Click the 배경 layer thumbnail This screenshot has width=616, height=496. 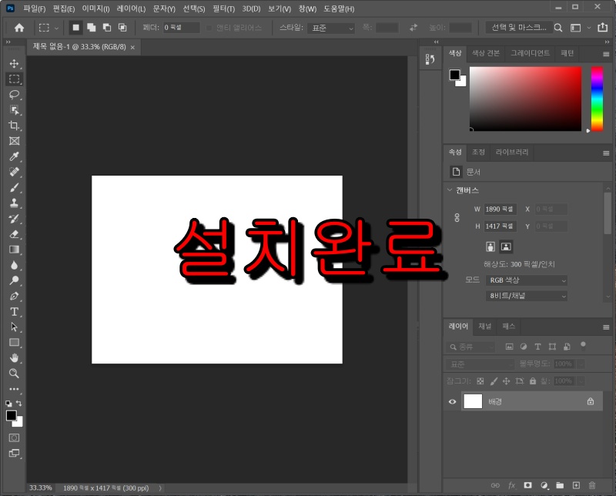[472, 401]
